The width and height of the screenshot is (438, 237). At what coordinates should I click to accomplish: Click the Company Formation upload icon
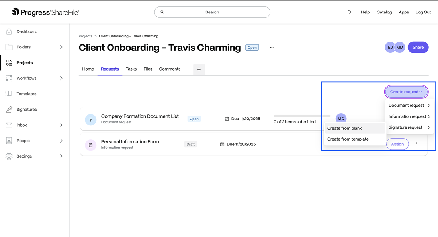tap(90, 119)
